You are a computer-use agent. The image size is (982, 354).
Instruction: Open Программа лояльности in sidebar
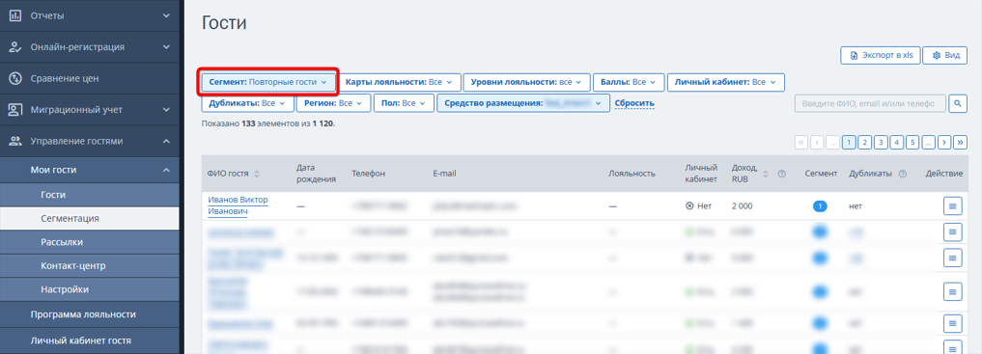89,314
